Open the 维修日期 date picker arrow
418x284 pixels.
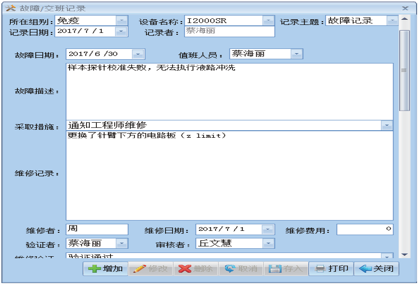[268, 229]
